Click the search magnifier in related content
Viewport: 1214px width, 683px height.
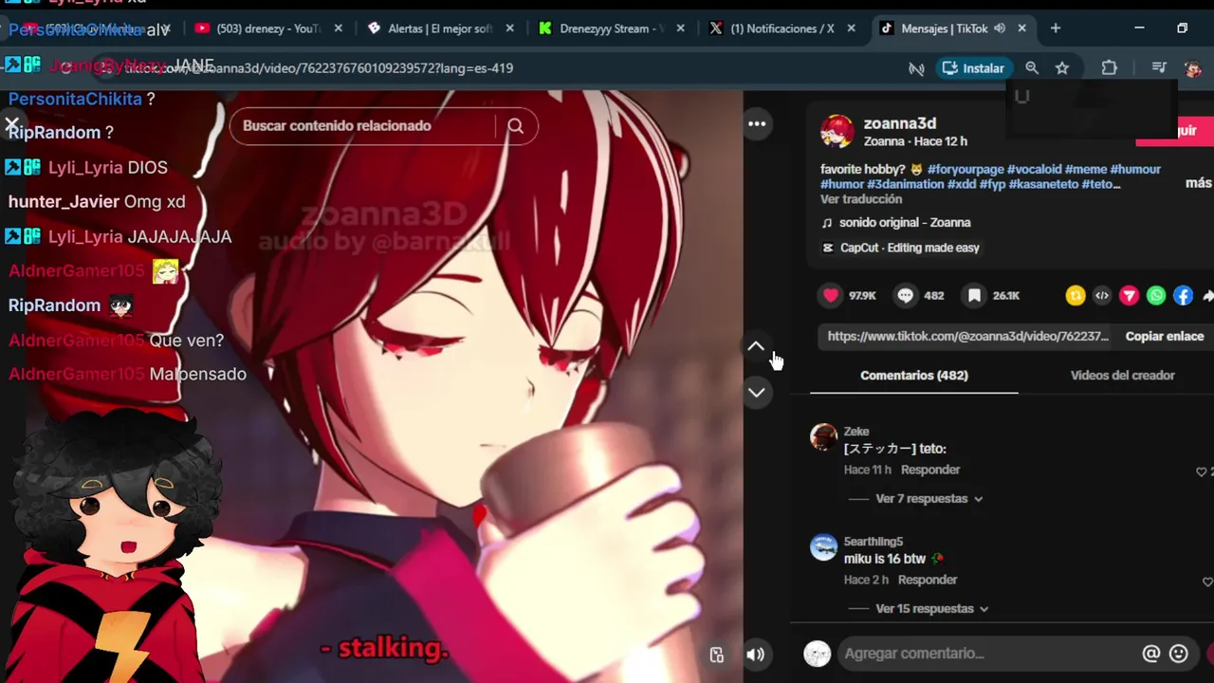pyautogui.click(x=515, y=126)
